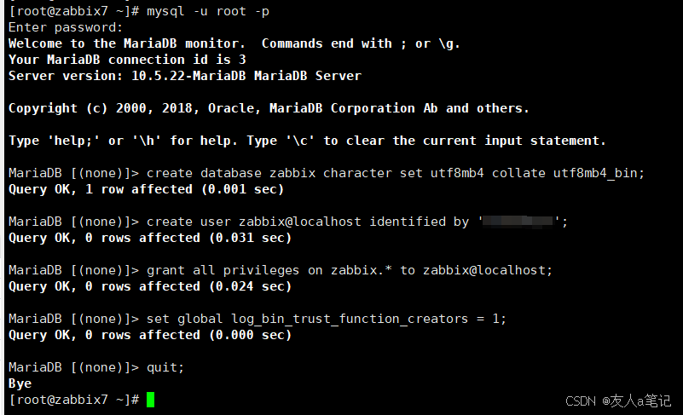Click the blurred password in create user line
The image size is (683, 415).
(518, 222)
